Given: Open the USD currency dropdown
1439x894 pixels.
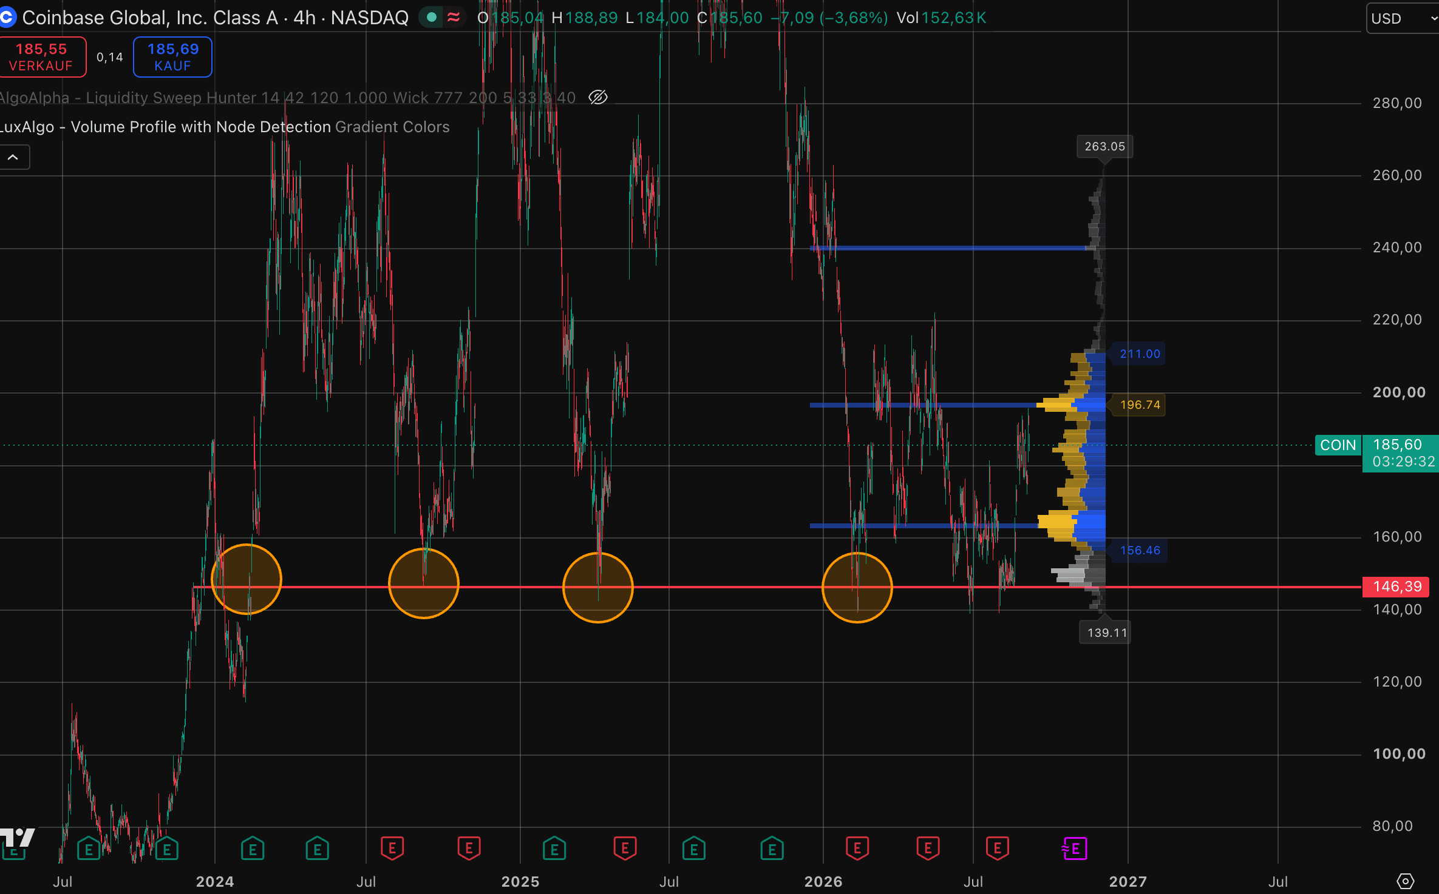Looking at the screenshot, I should 1403,18.
